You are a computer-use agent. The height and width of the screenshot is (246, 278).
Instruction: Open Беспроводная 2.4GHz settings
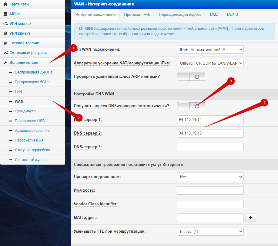pos(33,72)
